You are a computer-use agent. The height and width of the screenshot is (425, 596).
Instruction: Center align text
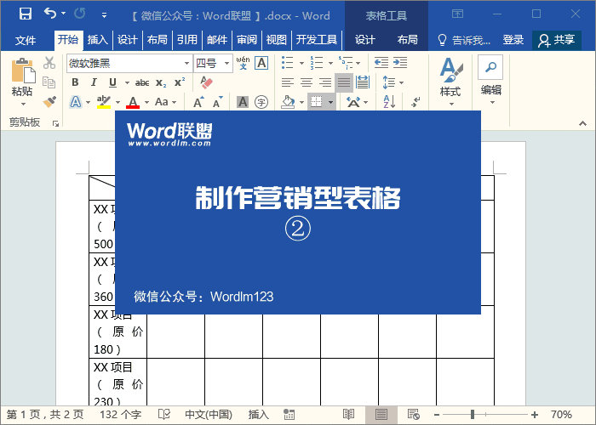coord(307,82)
